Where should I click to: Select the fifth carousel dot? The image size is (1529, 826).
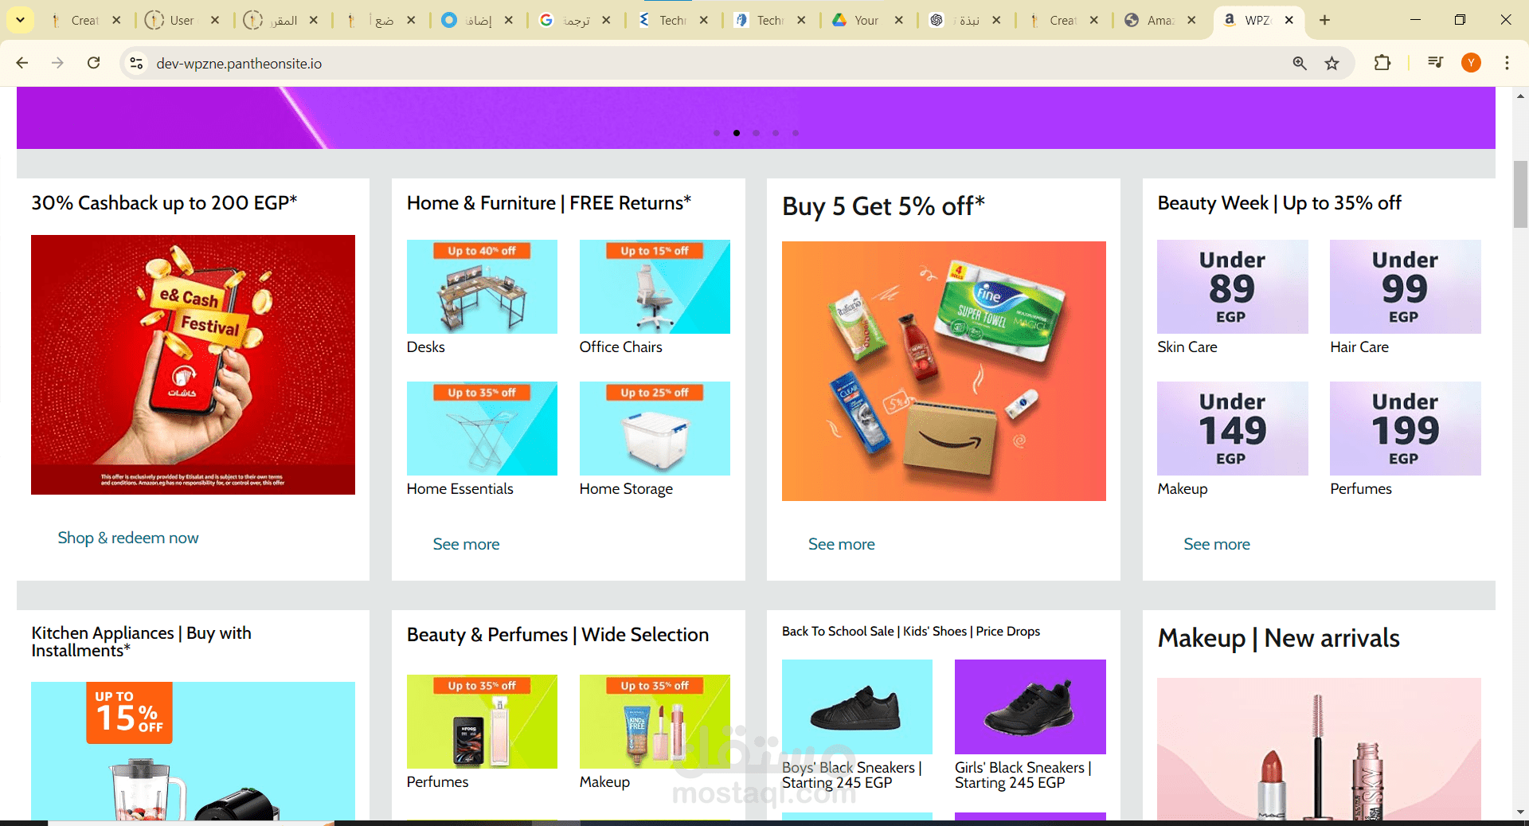[796, 133]
